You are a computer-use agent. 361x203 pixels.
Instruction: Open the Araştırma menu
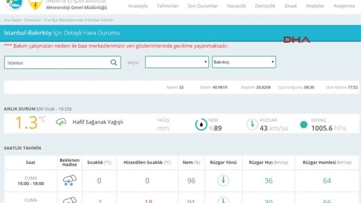click(x=344, y=6)
